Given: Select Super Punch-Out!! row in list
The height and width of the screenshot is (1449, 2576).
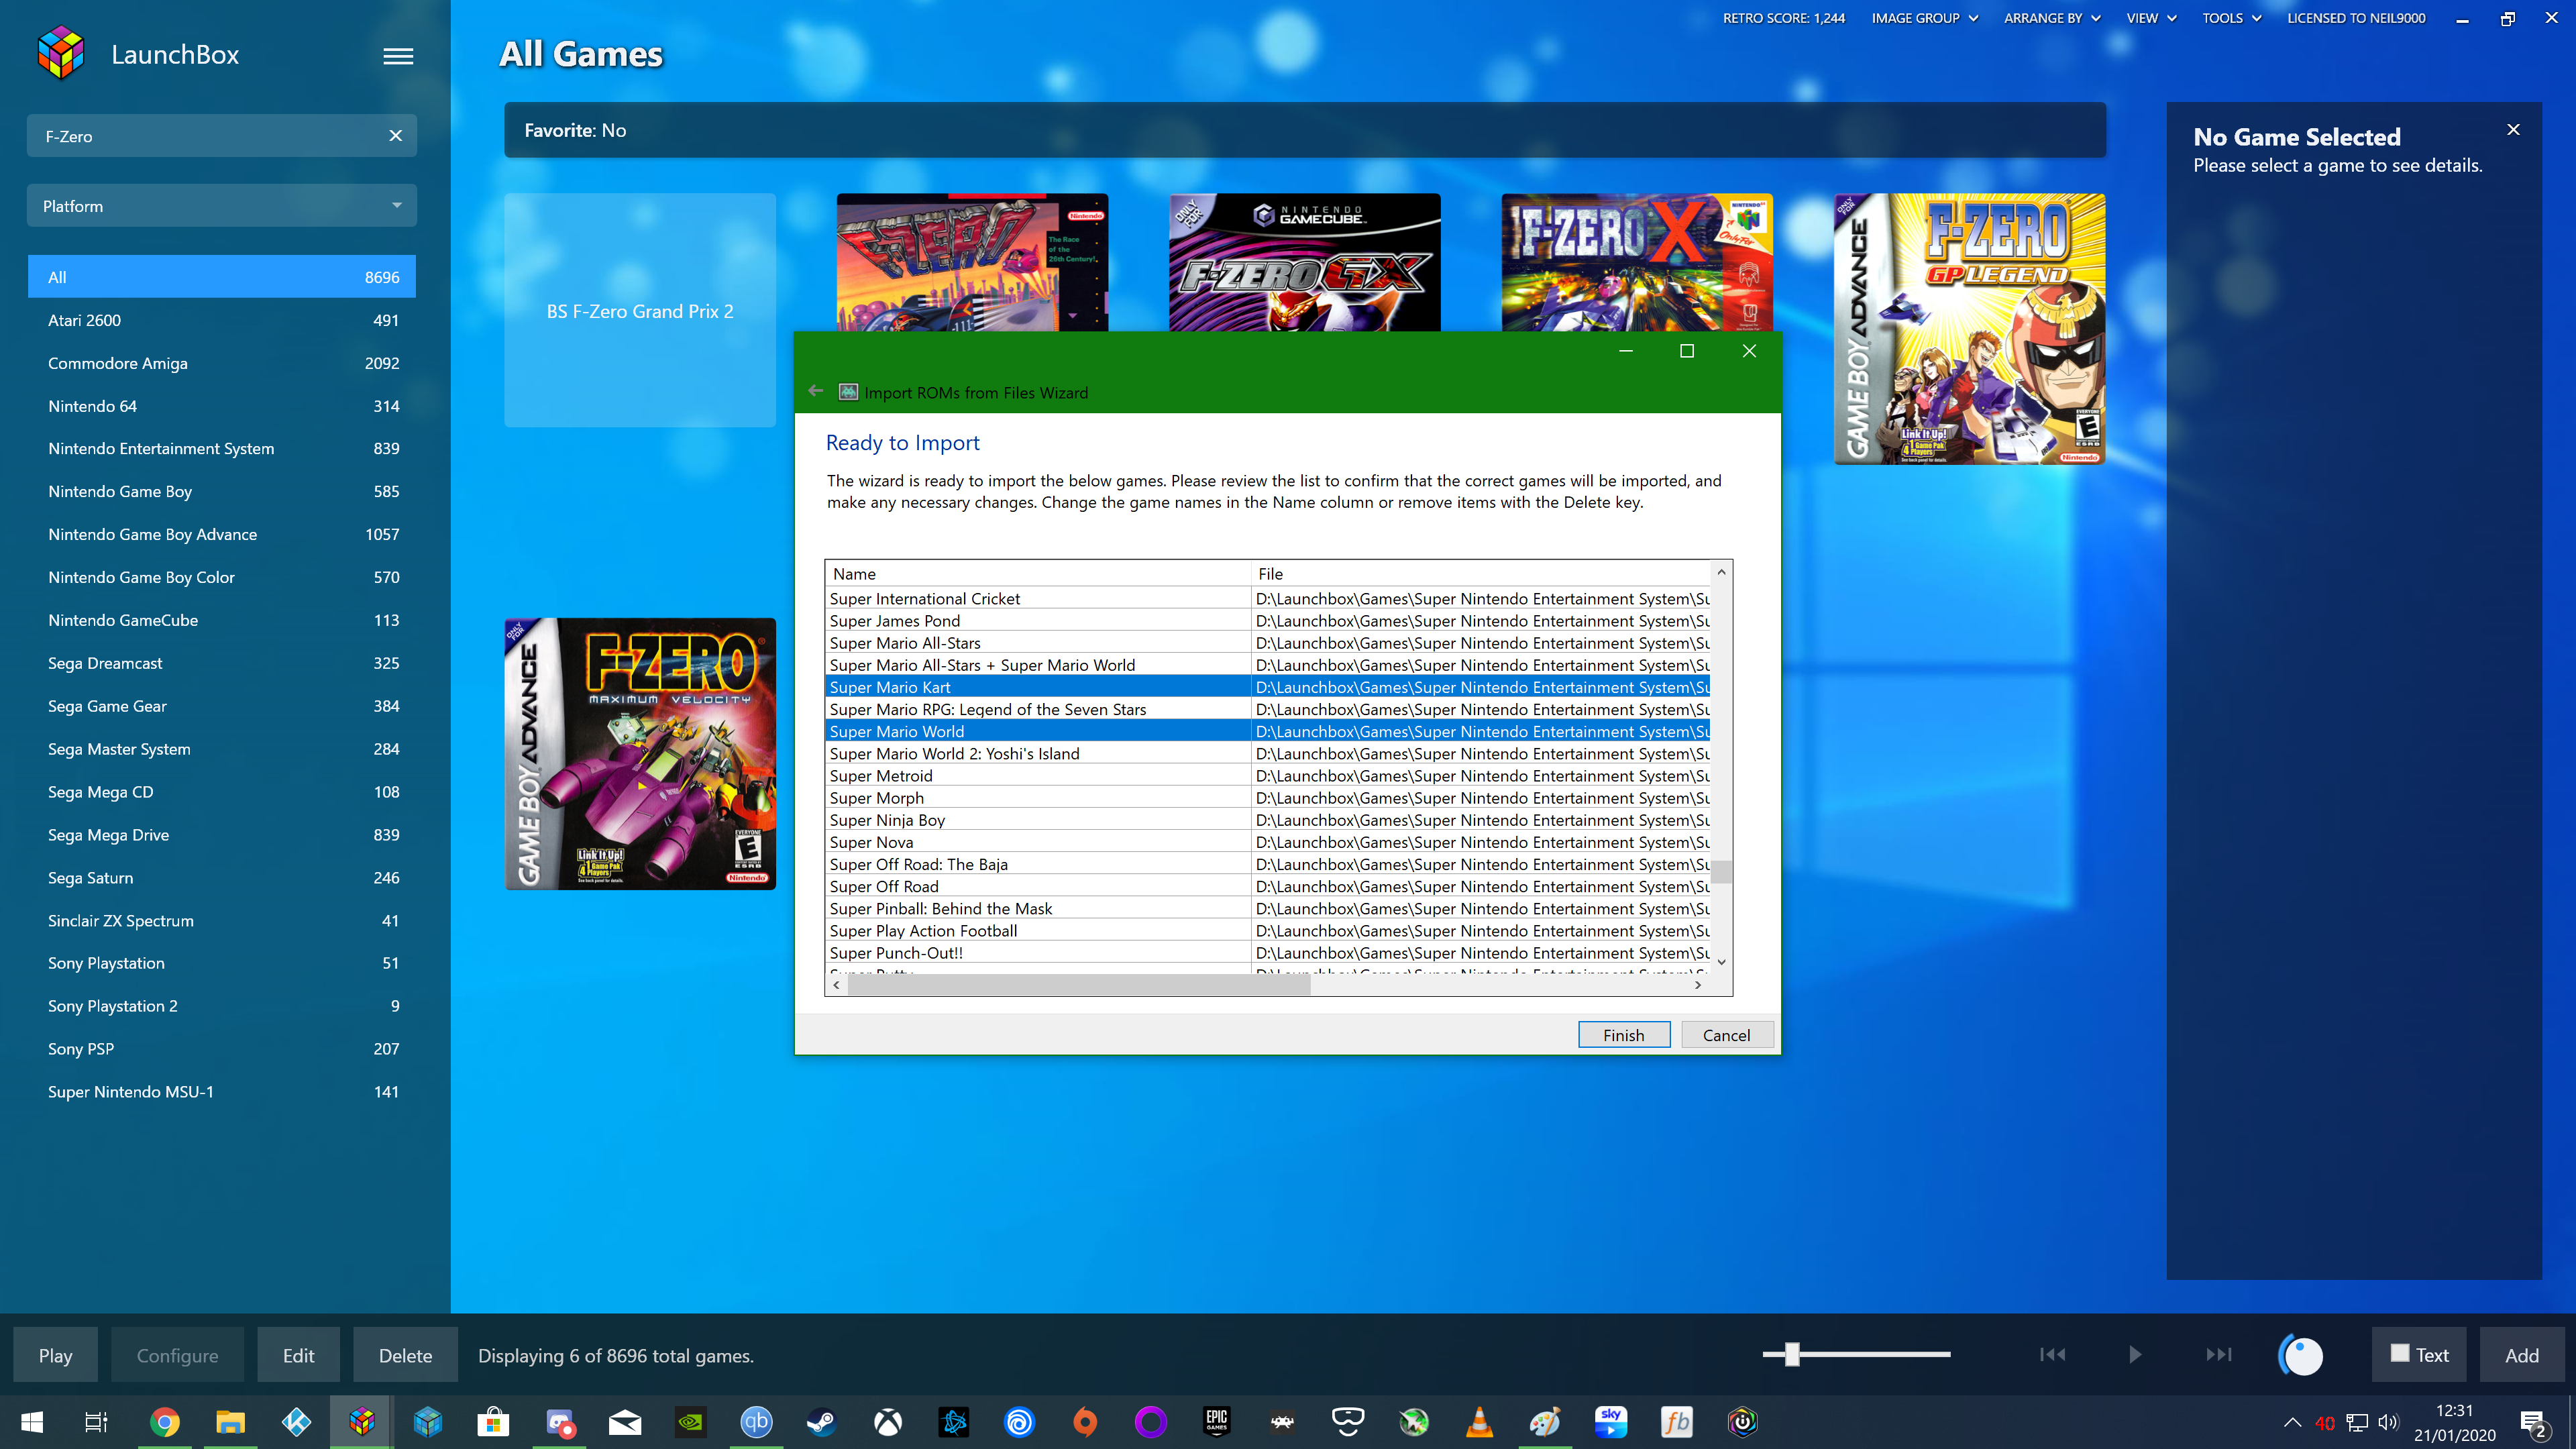Looking at the screenshot, I should (x=1268, y=953).
